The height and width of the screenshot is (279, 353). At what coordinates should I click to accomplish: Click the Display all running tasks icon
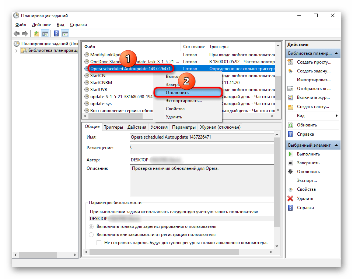tap(291, 89)
